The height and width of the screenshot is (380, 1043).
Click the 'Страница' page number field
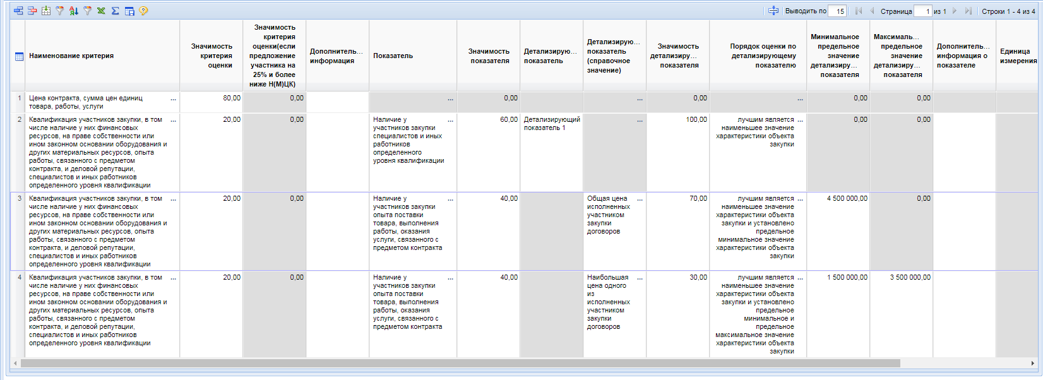922,11
